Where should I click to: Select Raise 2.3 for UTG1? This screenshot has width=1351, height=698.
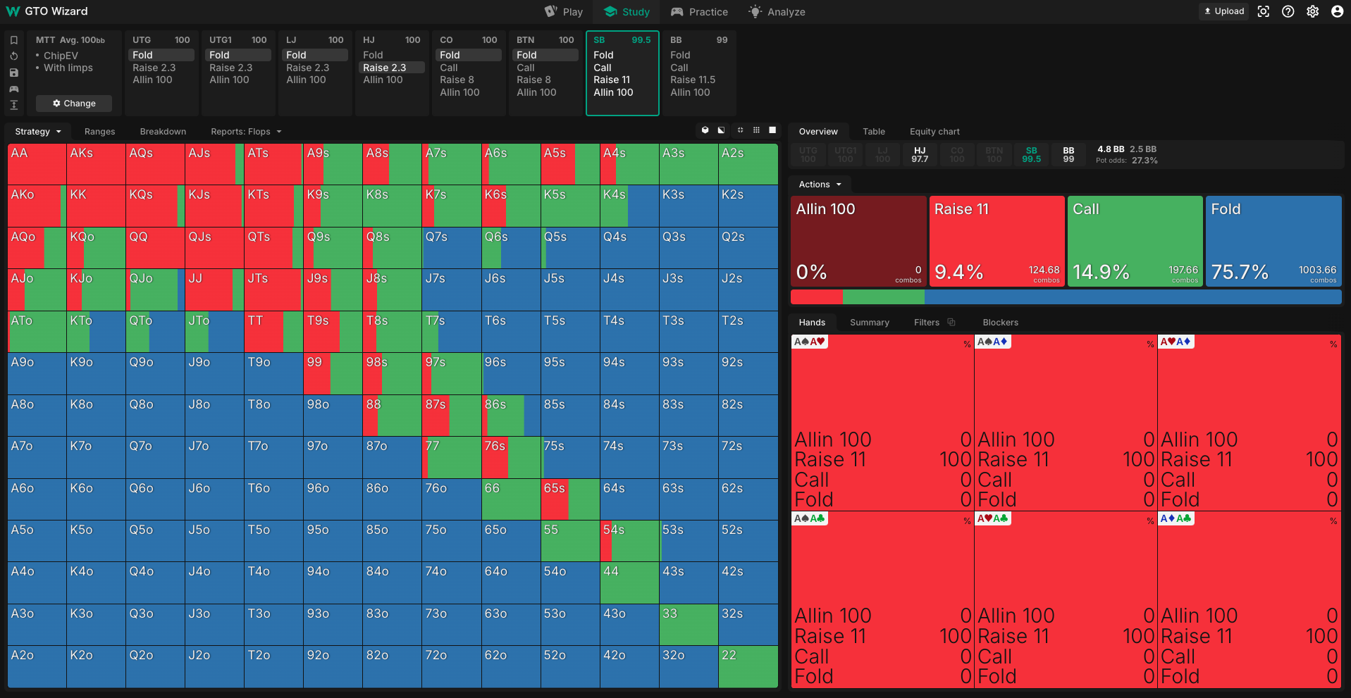click(238, 68)
